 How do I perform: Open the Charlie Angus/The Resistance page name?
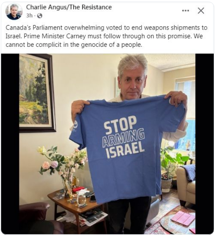pyautogui.click(x=69, y=7)
